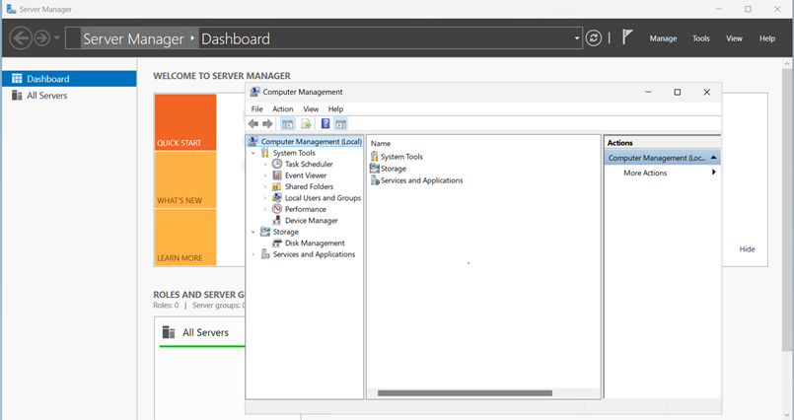Select Dashboard in Server Manager sidebar
This screenshot has width=794, height=420.
[x=69, y=79]
